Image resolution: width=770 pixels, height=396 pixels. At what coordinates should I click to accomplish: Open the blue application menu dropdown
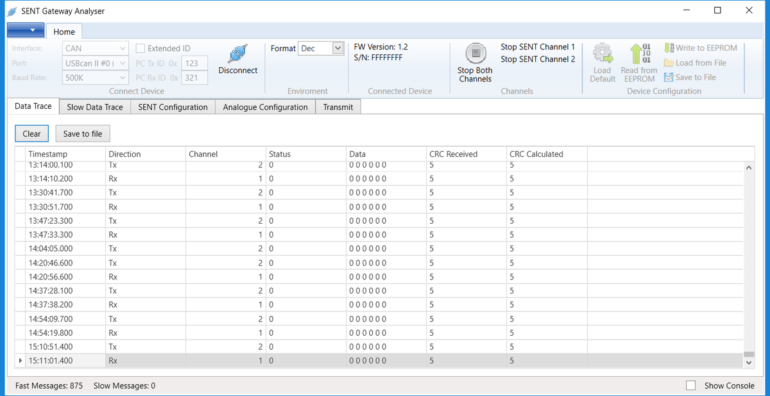[x=26, y=30]
